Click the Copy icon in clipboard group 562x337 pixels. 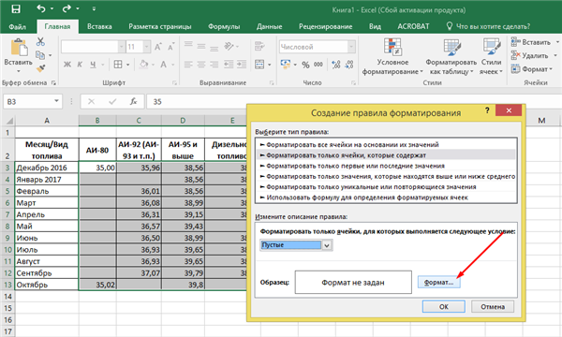point(40,55)
